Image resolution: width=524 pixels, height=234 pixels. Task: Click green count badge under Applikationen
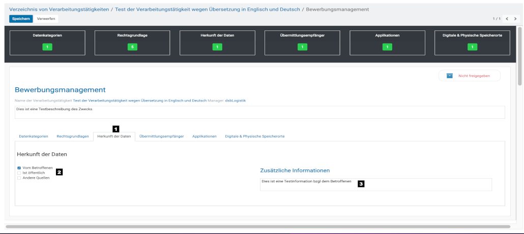pyautogui.click(x=387, y=47)
